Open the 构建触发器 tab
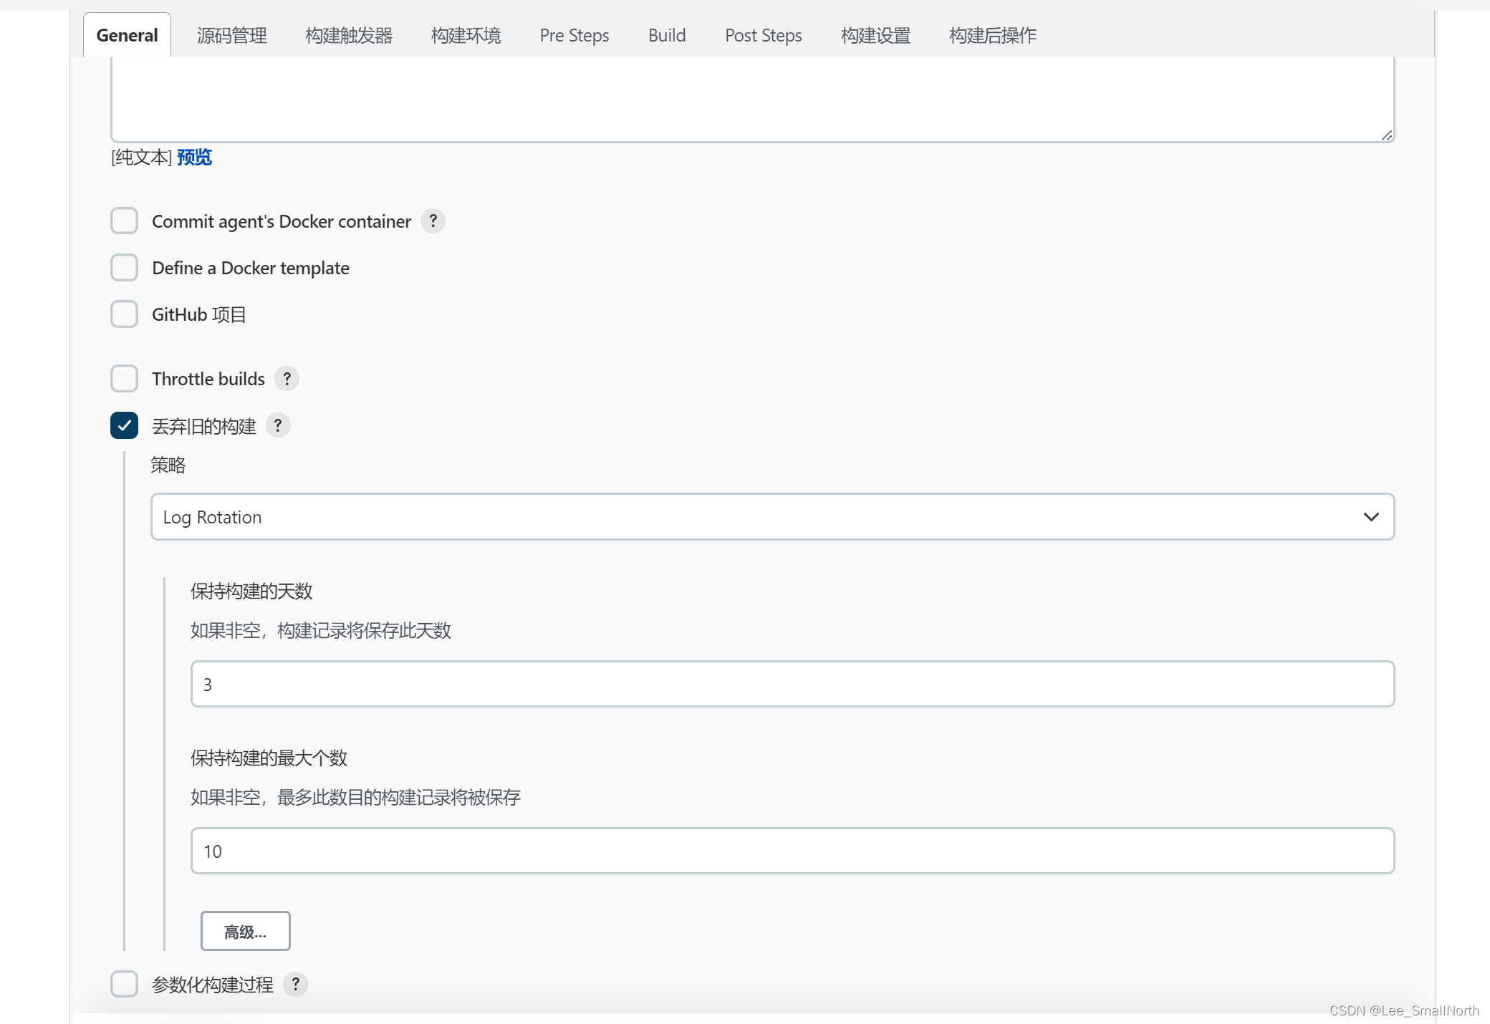Screen dimensions: 1490x1024 point(348,34)
